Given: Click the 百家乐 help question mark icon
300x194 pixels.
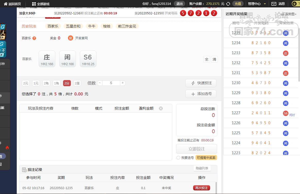Looking at the screenshot, I should click(x=34, y=38).
